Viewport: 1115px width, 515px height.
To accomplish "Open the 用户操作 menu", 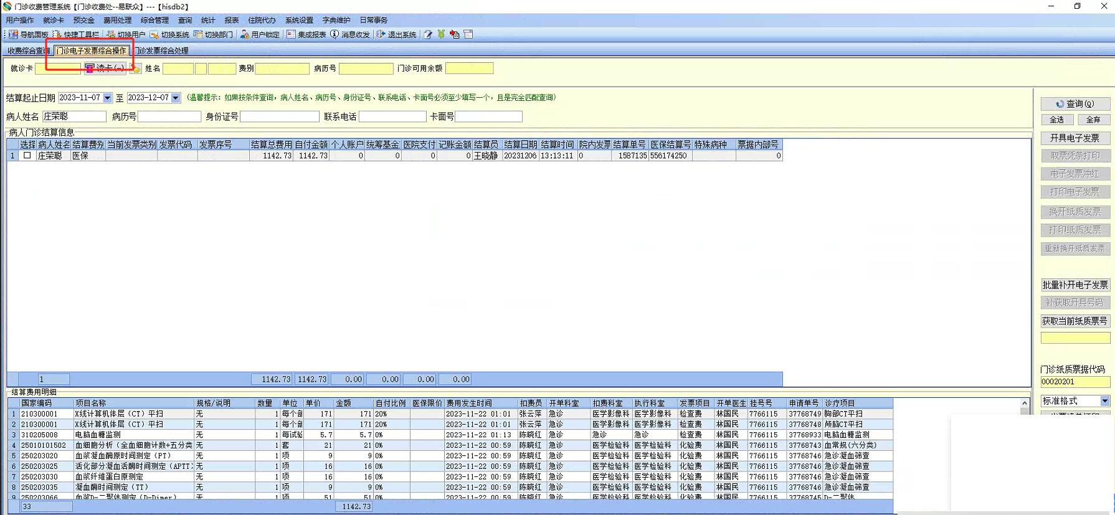I will point(20,20).
